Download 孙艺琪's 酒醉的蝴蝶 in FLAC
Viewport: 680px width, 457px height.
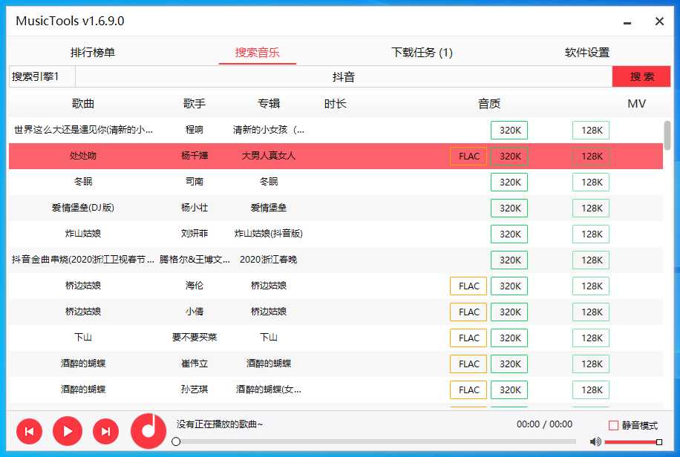[x=468, y=390]
